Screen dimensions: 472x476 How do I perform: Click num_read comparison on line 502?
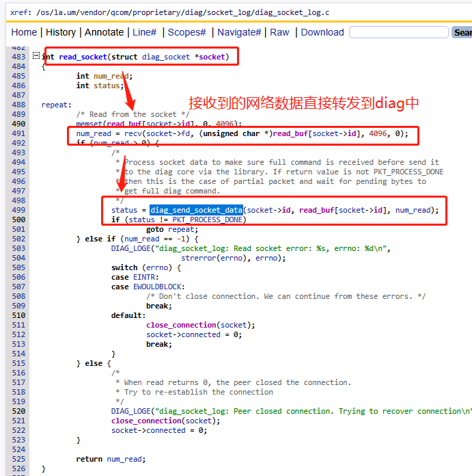coord(141,239)
